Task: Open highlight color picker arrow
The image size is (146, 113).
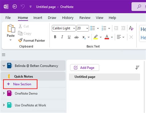Action: [101, 37]
